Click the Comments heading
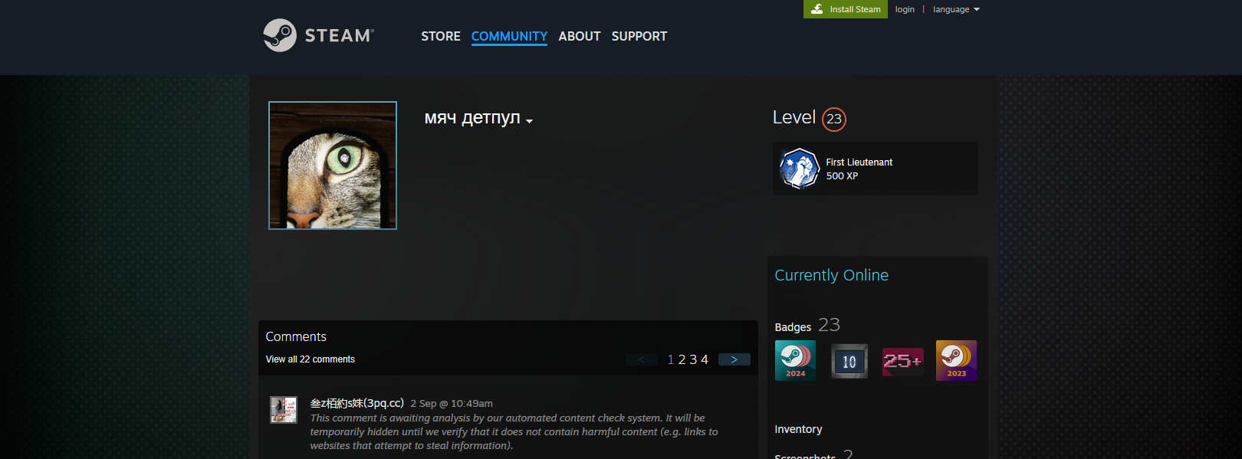The width and height of the screenshot is (1242, 459). pos(296,336)
